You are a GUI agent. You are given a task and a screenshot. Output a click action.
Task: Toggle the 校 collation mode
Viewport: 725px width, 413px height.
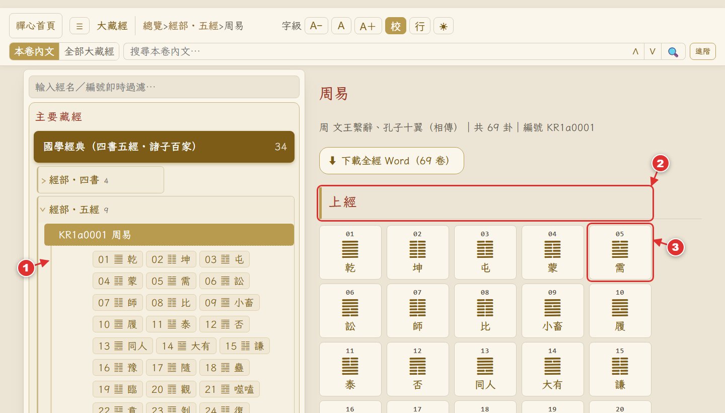tap(396, 26)
